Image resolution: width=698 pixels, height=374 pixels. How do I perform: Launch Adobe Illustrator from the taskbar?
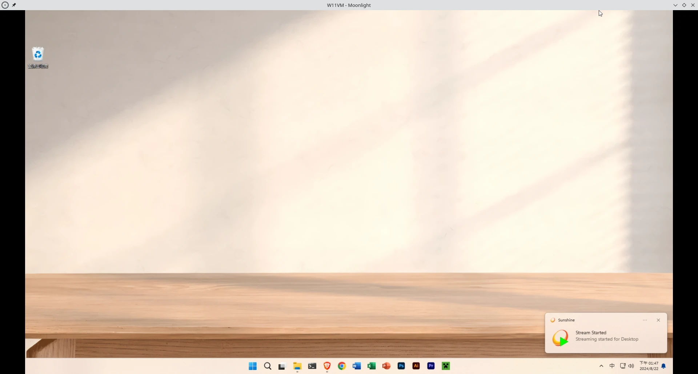(416, 366)
